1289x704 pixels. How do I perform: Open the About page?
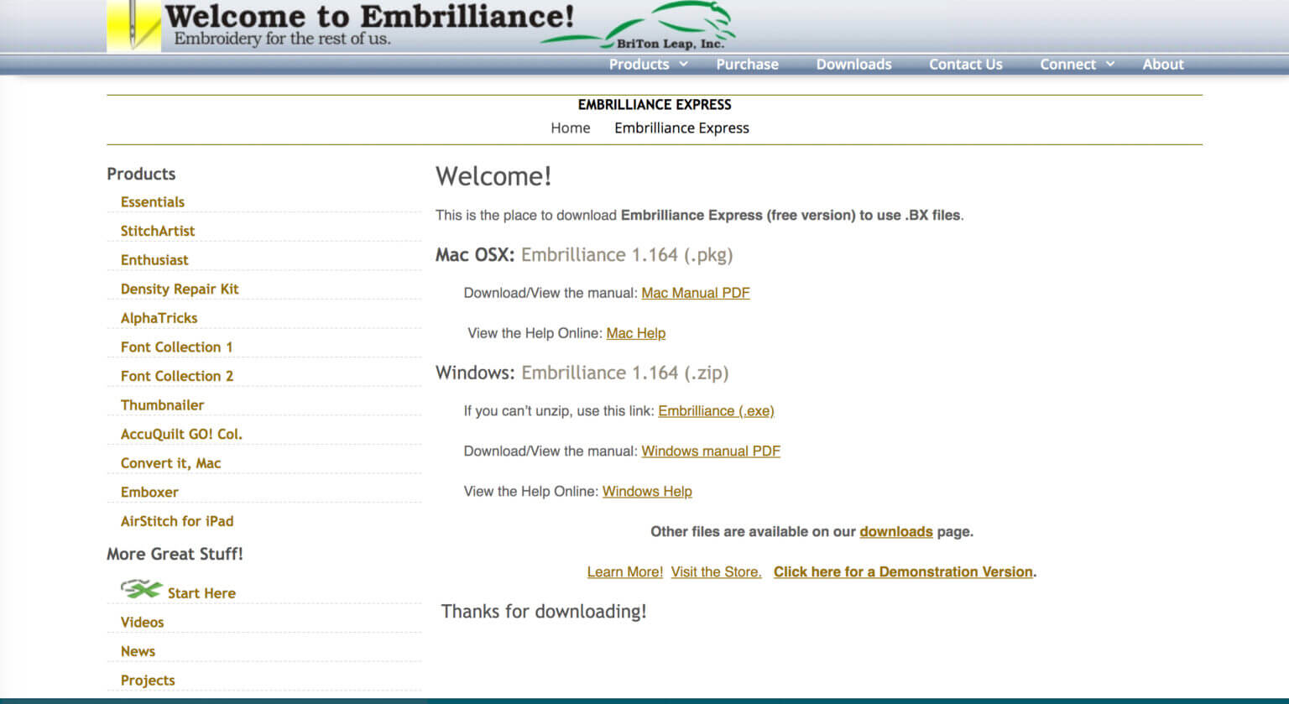click(x=1162, y=65)
